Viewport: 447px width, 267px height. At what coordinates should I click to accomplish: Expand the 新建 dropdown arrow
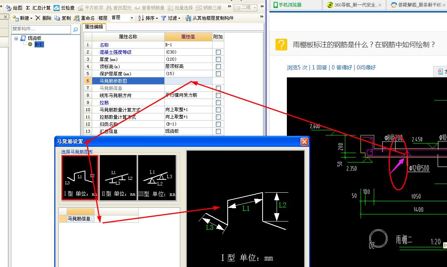(31, 18)
